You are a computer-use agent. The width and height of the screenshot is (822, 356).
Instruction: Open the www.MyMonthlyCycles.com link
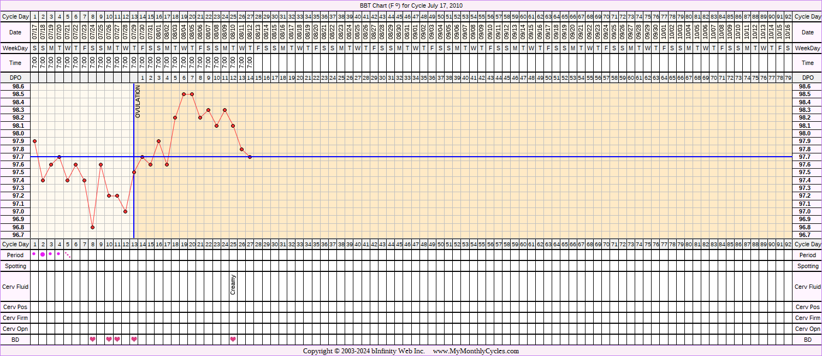[476, 351]
